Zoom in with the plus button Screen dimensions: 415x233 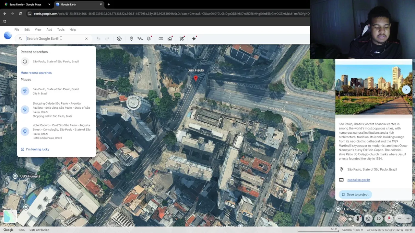tap(408, 219)
